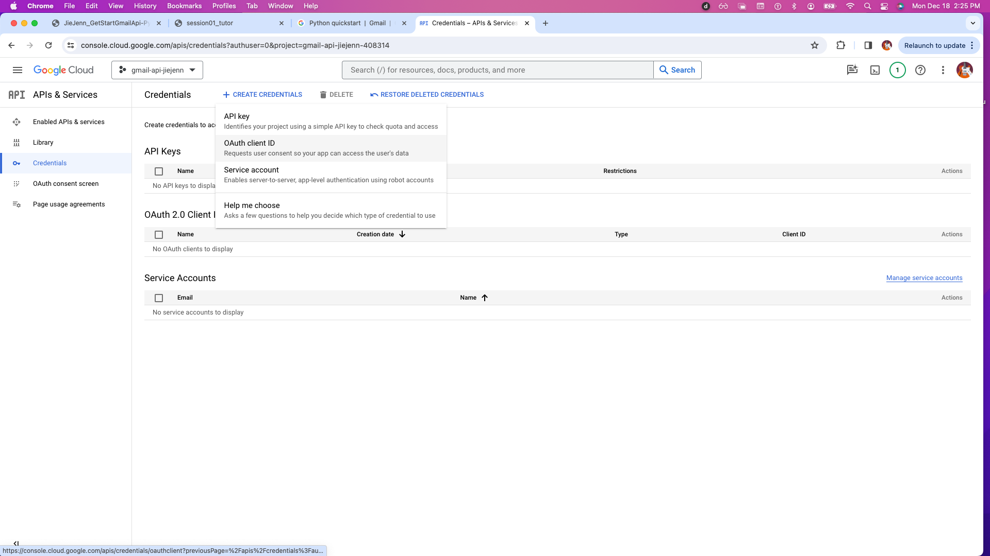Image resolution: width=990 pixels, height=556 pixels.
Task: Open site information icon in address bar
Action: [71, 45]
